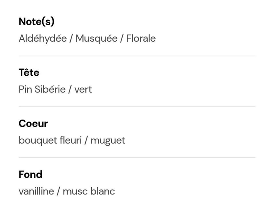Click the "Tête" section heading
260x216 pixels.
pos(29,73)
